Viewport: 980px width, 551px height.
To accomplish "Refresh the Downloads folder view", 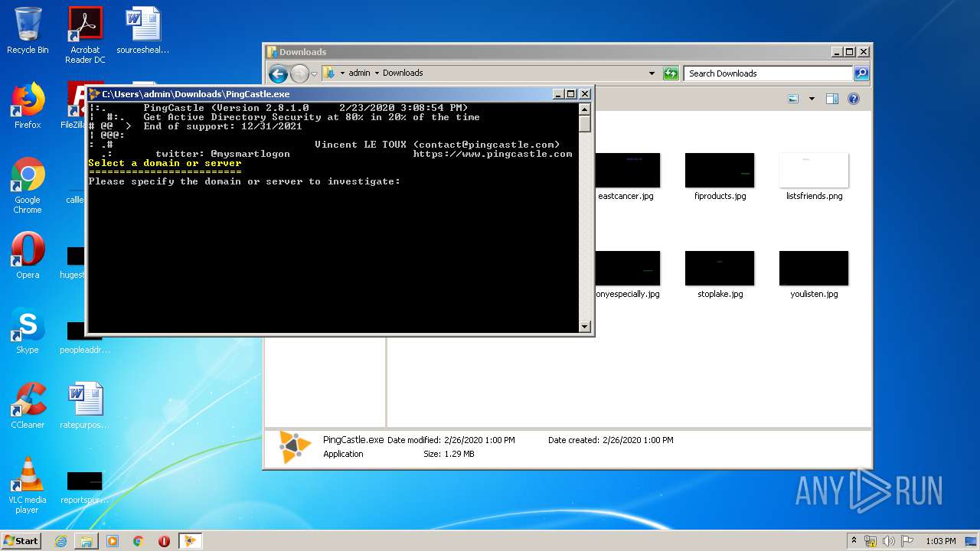I will 671,73.
